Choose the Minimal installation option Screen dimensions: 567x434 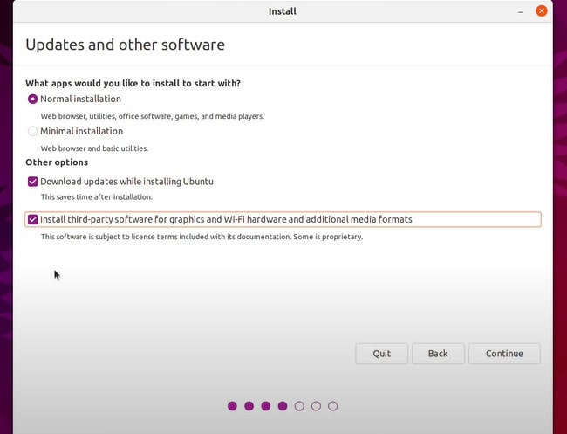click(32, 131)
